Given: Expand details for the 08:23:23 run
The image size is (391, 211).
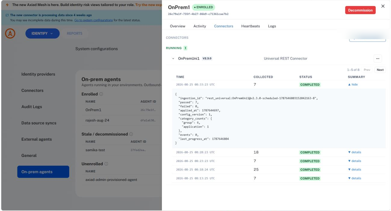Looking at the screenshot, I should click(355, 161).
